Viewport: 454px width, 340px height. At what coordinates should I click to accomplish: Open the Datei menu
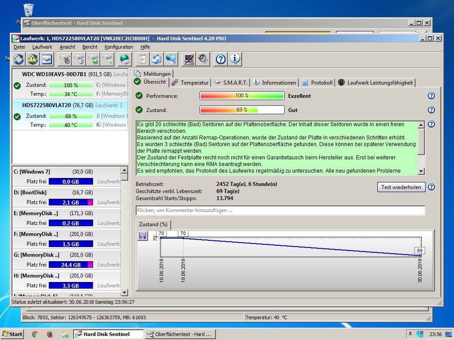pos(20,47)
